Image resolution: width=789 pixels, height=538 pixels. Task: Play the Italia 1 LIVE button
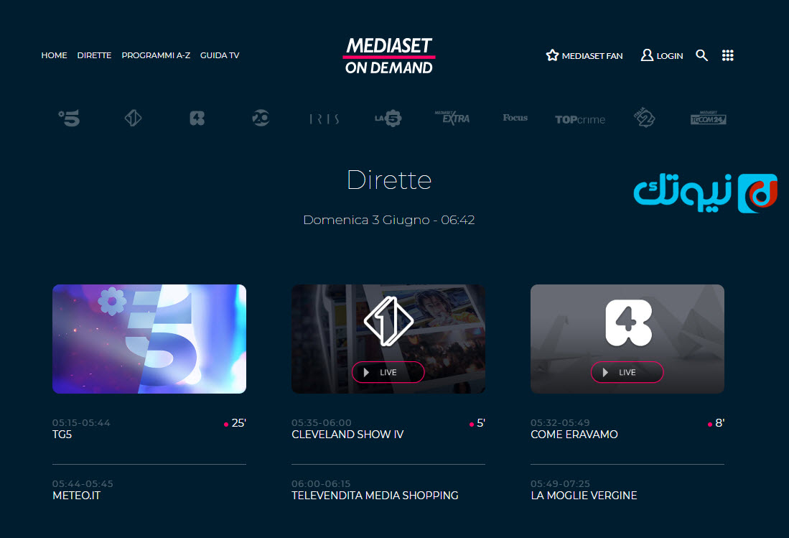tap(388, 372)
